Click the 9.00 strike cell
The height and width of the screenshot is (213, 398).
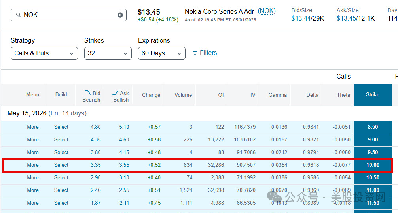click(373, 140)
